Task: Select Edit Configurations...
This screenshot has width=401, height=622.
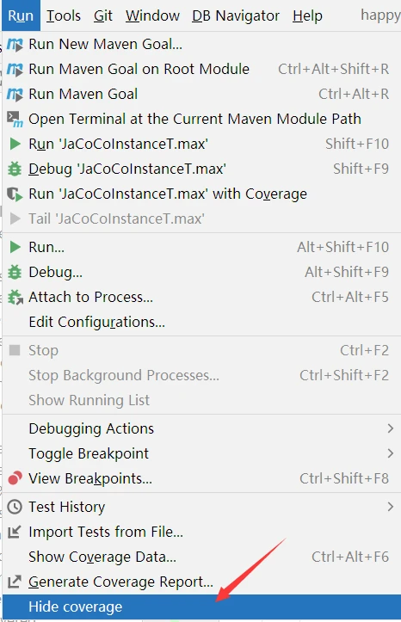Action: point(96,322)
